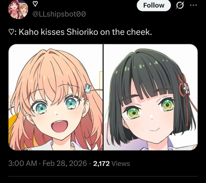The height and width of the screenshot is (183, 206).
Task: Click the red ribbon flower hair ornament
Action: click(x=184, y=87)
